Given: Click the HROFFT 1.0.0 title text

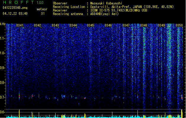Looking at the screenshot, I should tap(23, 2).
